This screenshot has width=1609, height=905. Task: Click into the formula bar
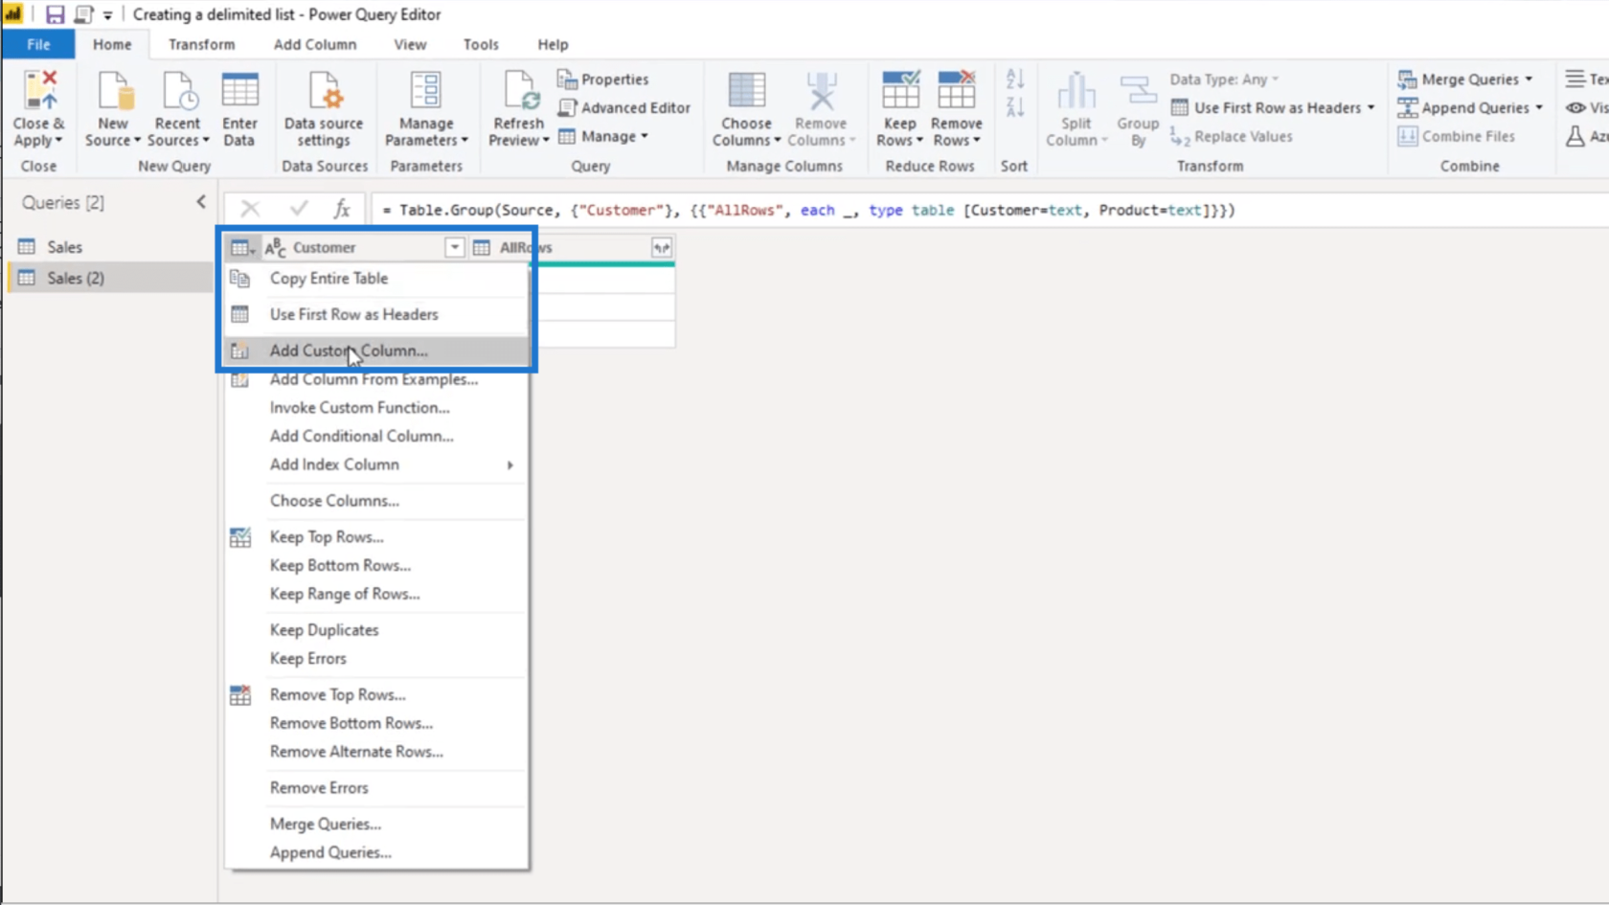click(991, 210)
